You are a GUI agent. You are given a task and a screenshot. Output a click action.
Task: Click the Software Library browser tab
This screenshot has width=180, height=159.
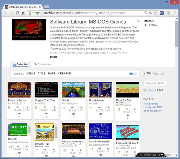(23, 7)
